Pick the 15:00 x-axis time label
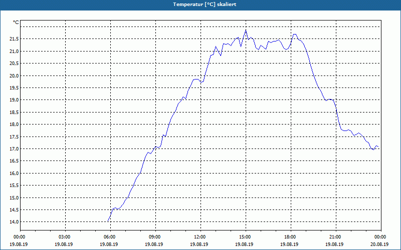 click(245, 237)
